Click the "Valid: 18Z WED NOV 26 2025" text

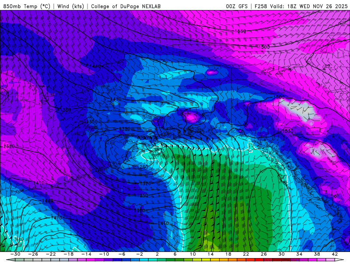click(x=309, y=6)
